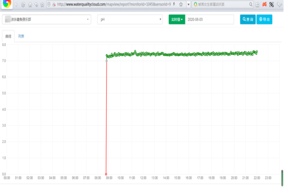Go to the browser home icon
Image resolution: width=284 pixels, height=192 pixels.
coord(30,5)
